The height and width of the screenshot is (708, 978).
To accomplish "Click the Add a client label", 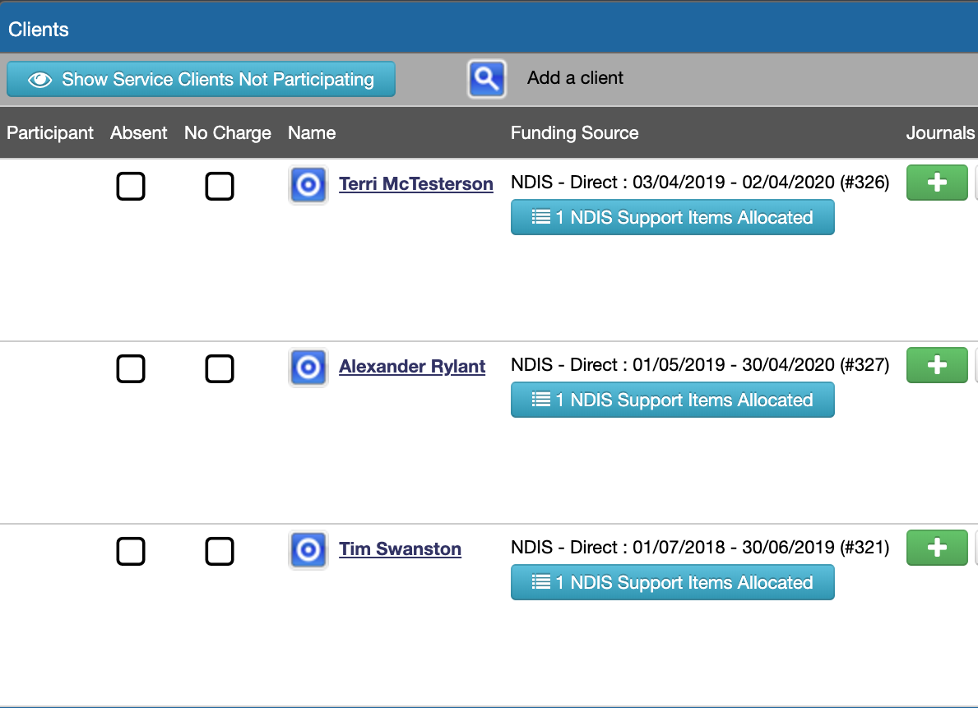I will 573,77.
